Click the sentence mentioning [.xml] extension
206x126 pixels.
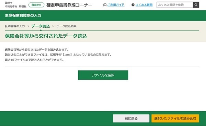(58, 55)
